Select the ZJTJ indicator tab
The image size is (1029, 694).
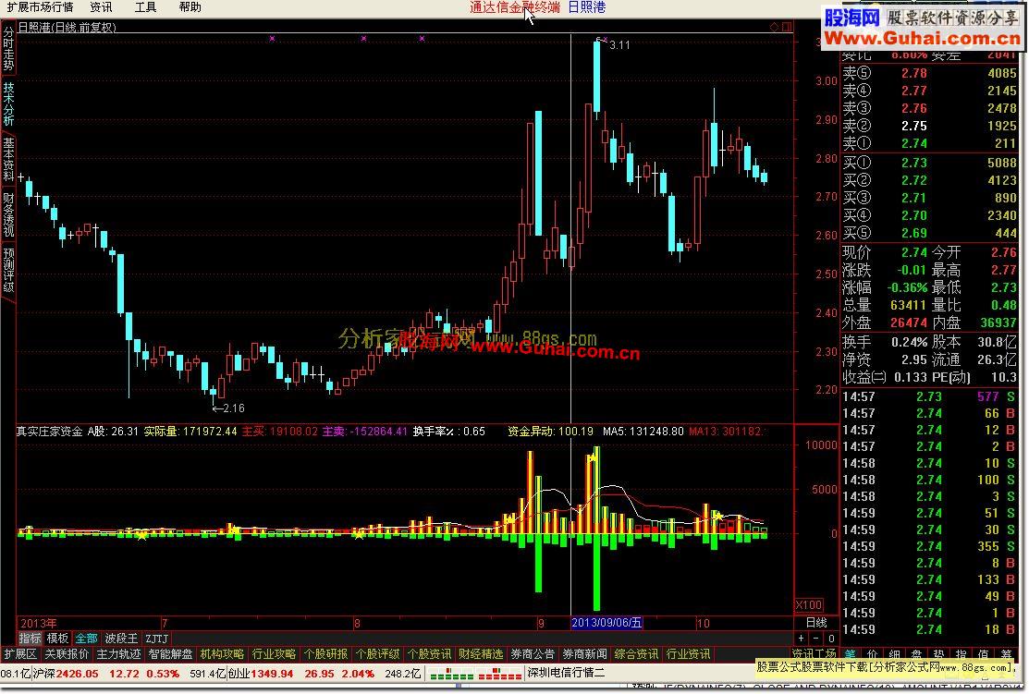157,638
